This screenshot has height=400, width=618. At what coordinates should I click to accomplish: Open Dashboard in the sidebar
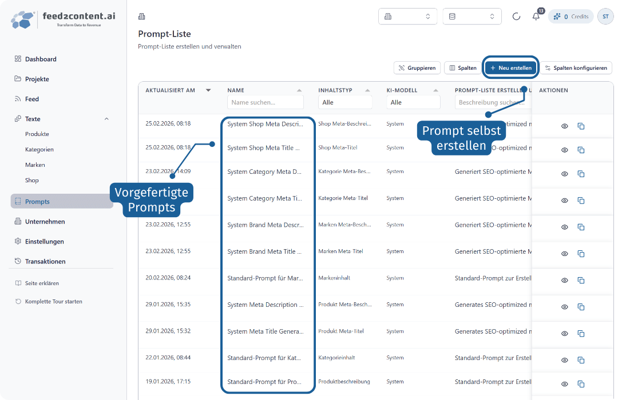41,59
